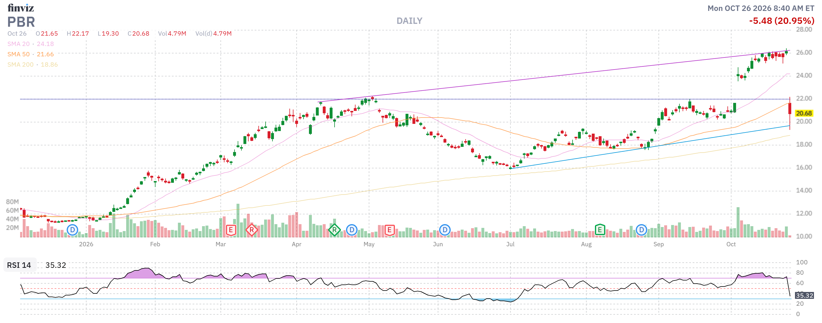This screenshot has height=323, width=822.
Task: Click the finviz logo
Action: click(21, 8)
